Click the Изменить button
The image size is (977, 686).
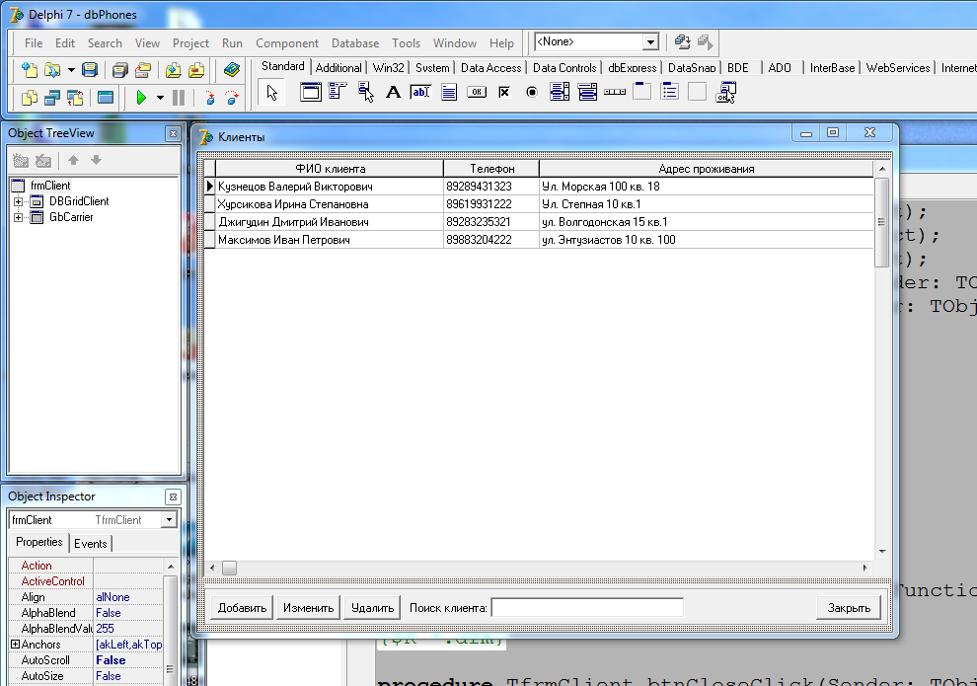(x=309, y=607)
